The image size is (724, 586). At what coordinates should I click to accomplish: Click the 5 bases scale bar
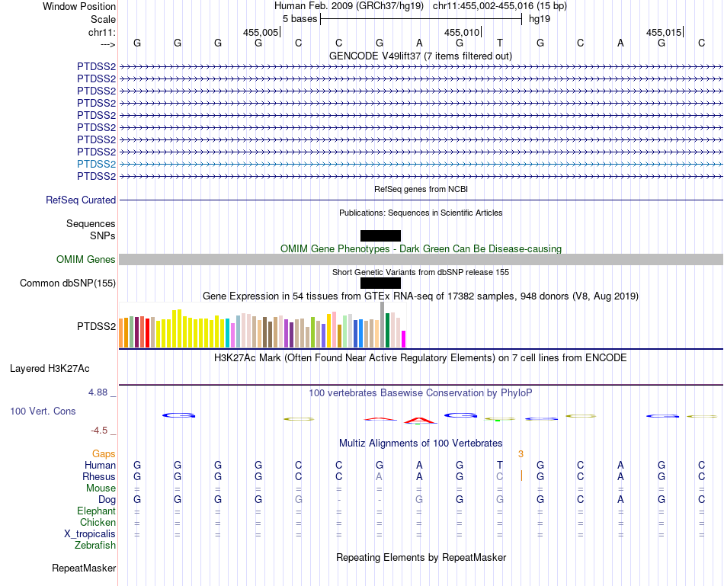point(421,19)
